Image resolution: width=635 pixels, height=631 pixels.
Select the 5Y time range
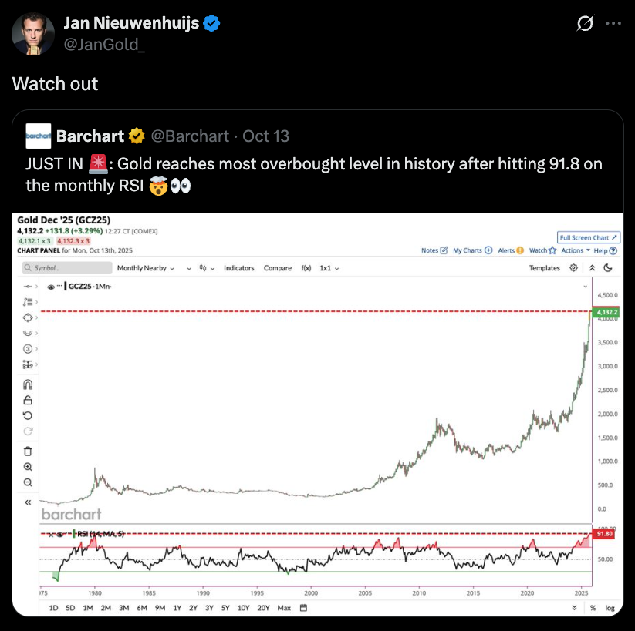[x=226, y=608]
